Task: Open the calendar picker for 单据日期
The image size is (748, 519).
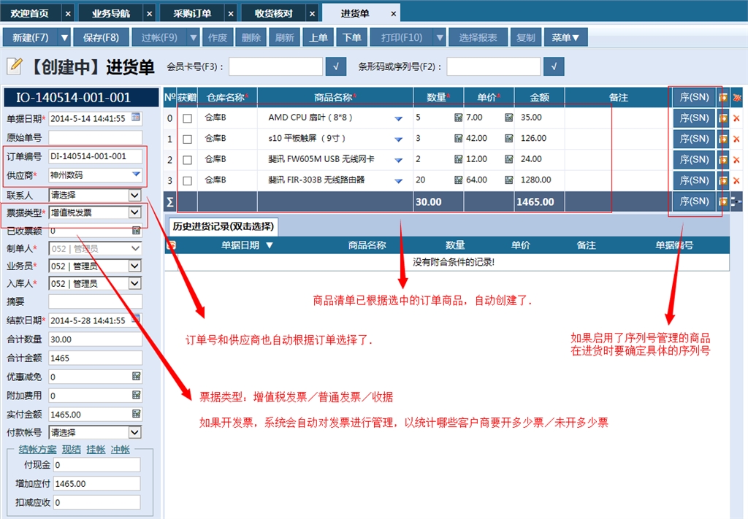Action: coord(134,118)
